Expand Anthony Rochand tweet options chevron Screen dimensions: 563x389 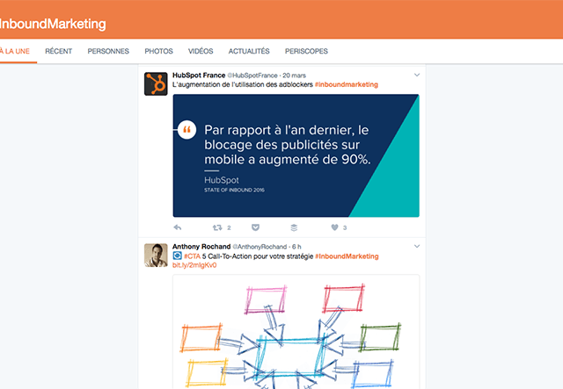[417, 246]
